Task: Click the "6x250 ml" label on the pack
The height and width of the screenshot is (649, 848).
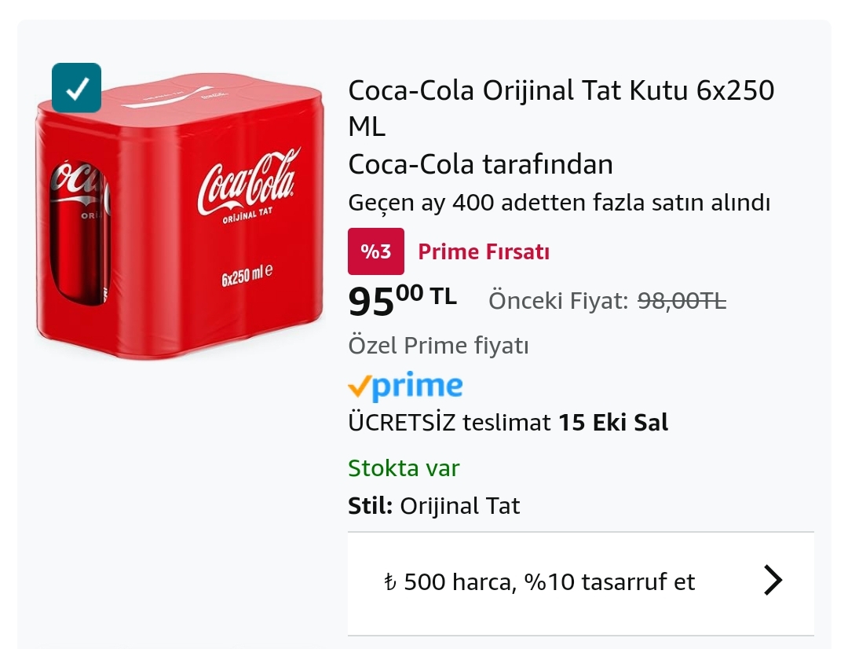Action: pos(247,277)
